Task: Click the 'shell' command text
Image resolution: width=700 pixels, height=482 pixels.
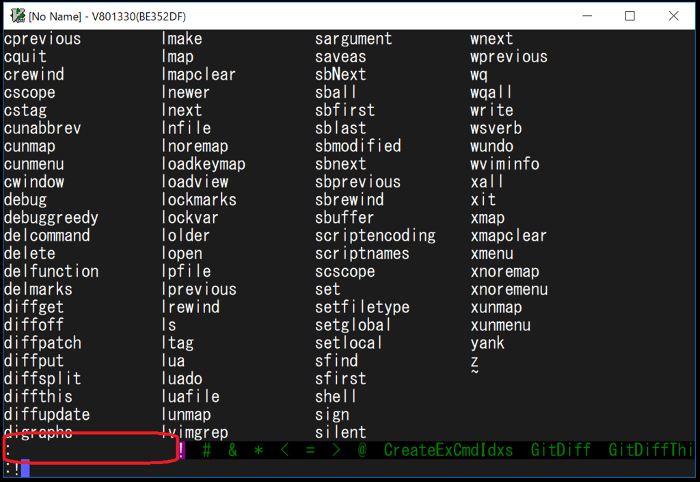Action: coord(336,396)
